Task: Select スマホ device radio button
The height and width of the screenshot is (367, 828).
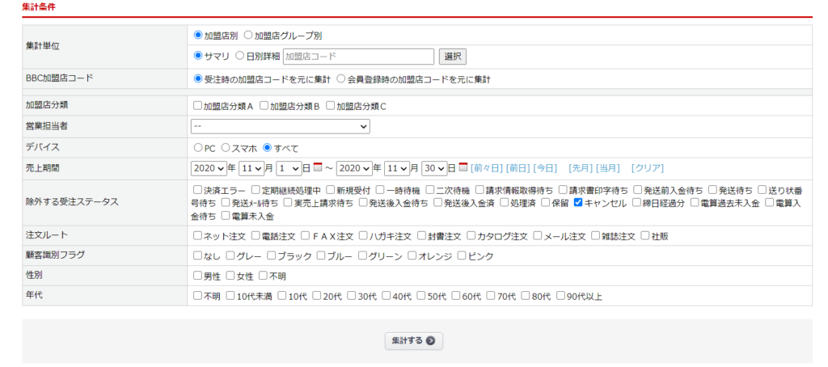Action: (226, 147)
